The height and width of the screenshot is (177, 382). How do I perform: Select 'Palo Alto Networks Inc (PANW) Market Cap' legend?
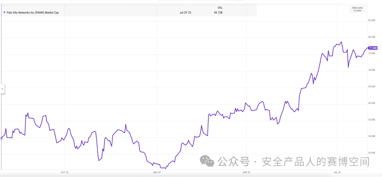(x=33, y=12)
